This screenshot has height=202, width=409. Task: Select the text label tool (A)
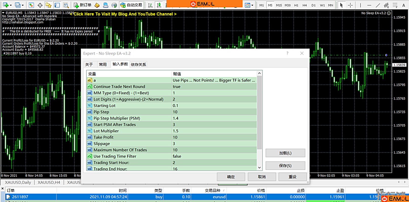click(403, 5)
